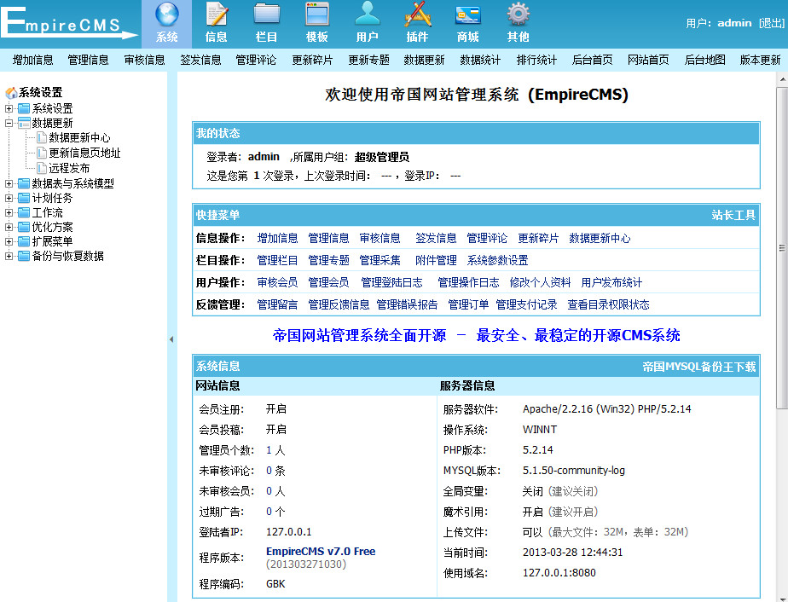Click EmpireCMS v7.0 Free version link
The width and height of the screenshot is (788, 602).
pos(321,551)
